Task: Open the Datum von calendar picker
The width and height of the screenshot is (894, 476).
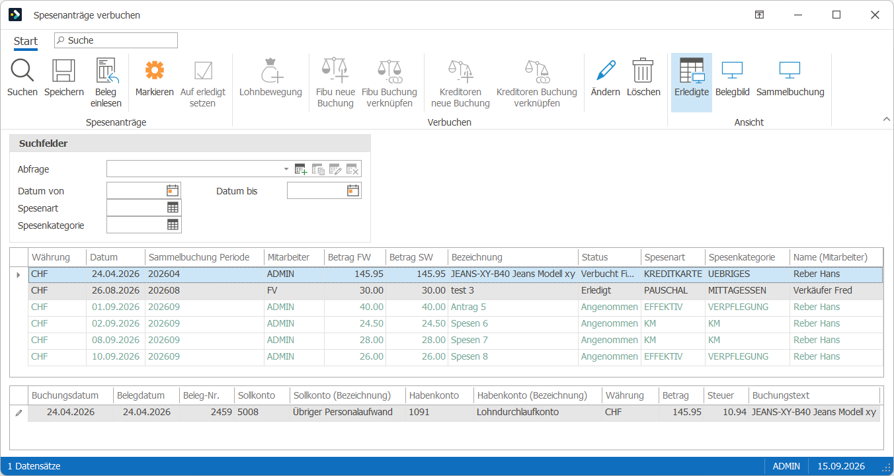Action: (x=173, y=190)
